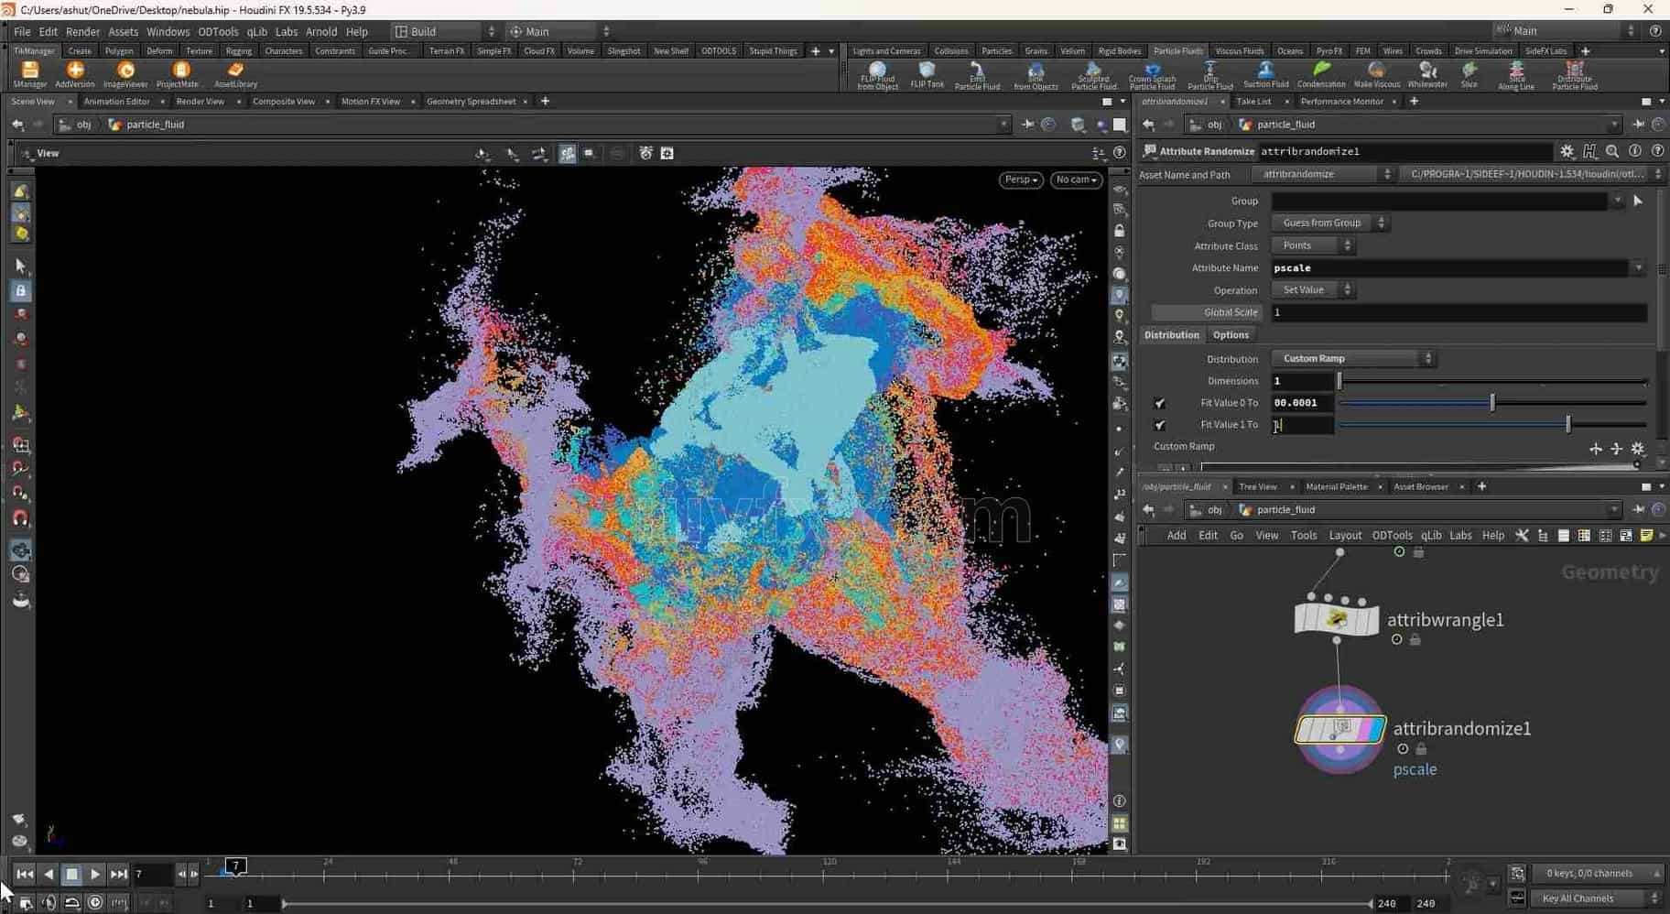The image size is (1670, 914).
Task: Open the attribrandomize asset name dropdown
Action: (x=1325, y=174)
